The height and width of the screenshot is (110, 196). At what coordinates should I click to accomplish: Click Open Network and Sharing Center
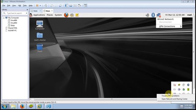[174, 99]
